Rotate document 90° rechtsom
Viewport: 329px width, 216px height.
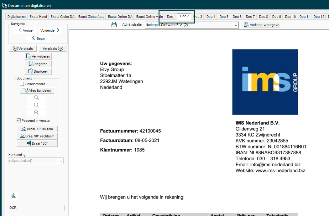pyautogui.click(x=37, y=136)
